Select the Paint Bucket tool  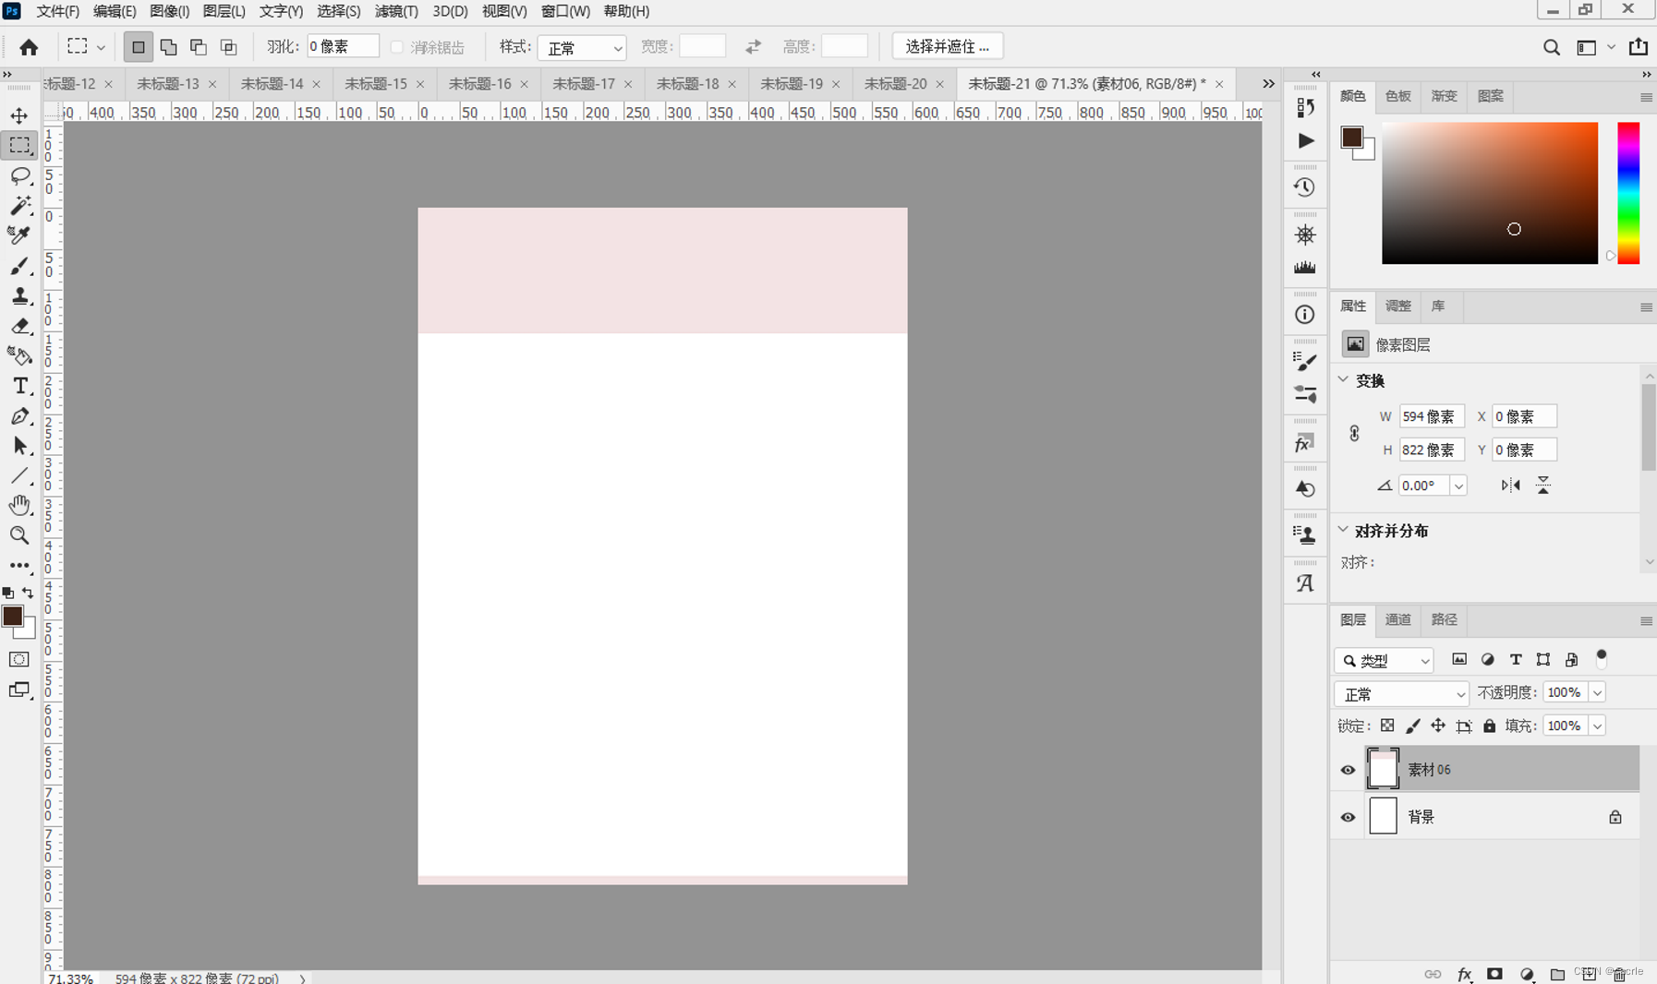coord(19,355)
